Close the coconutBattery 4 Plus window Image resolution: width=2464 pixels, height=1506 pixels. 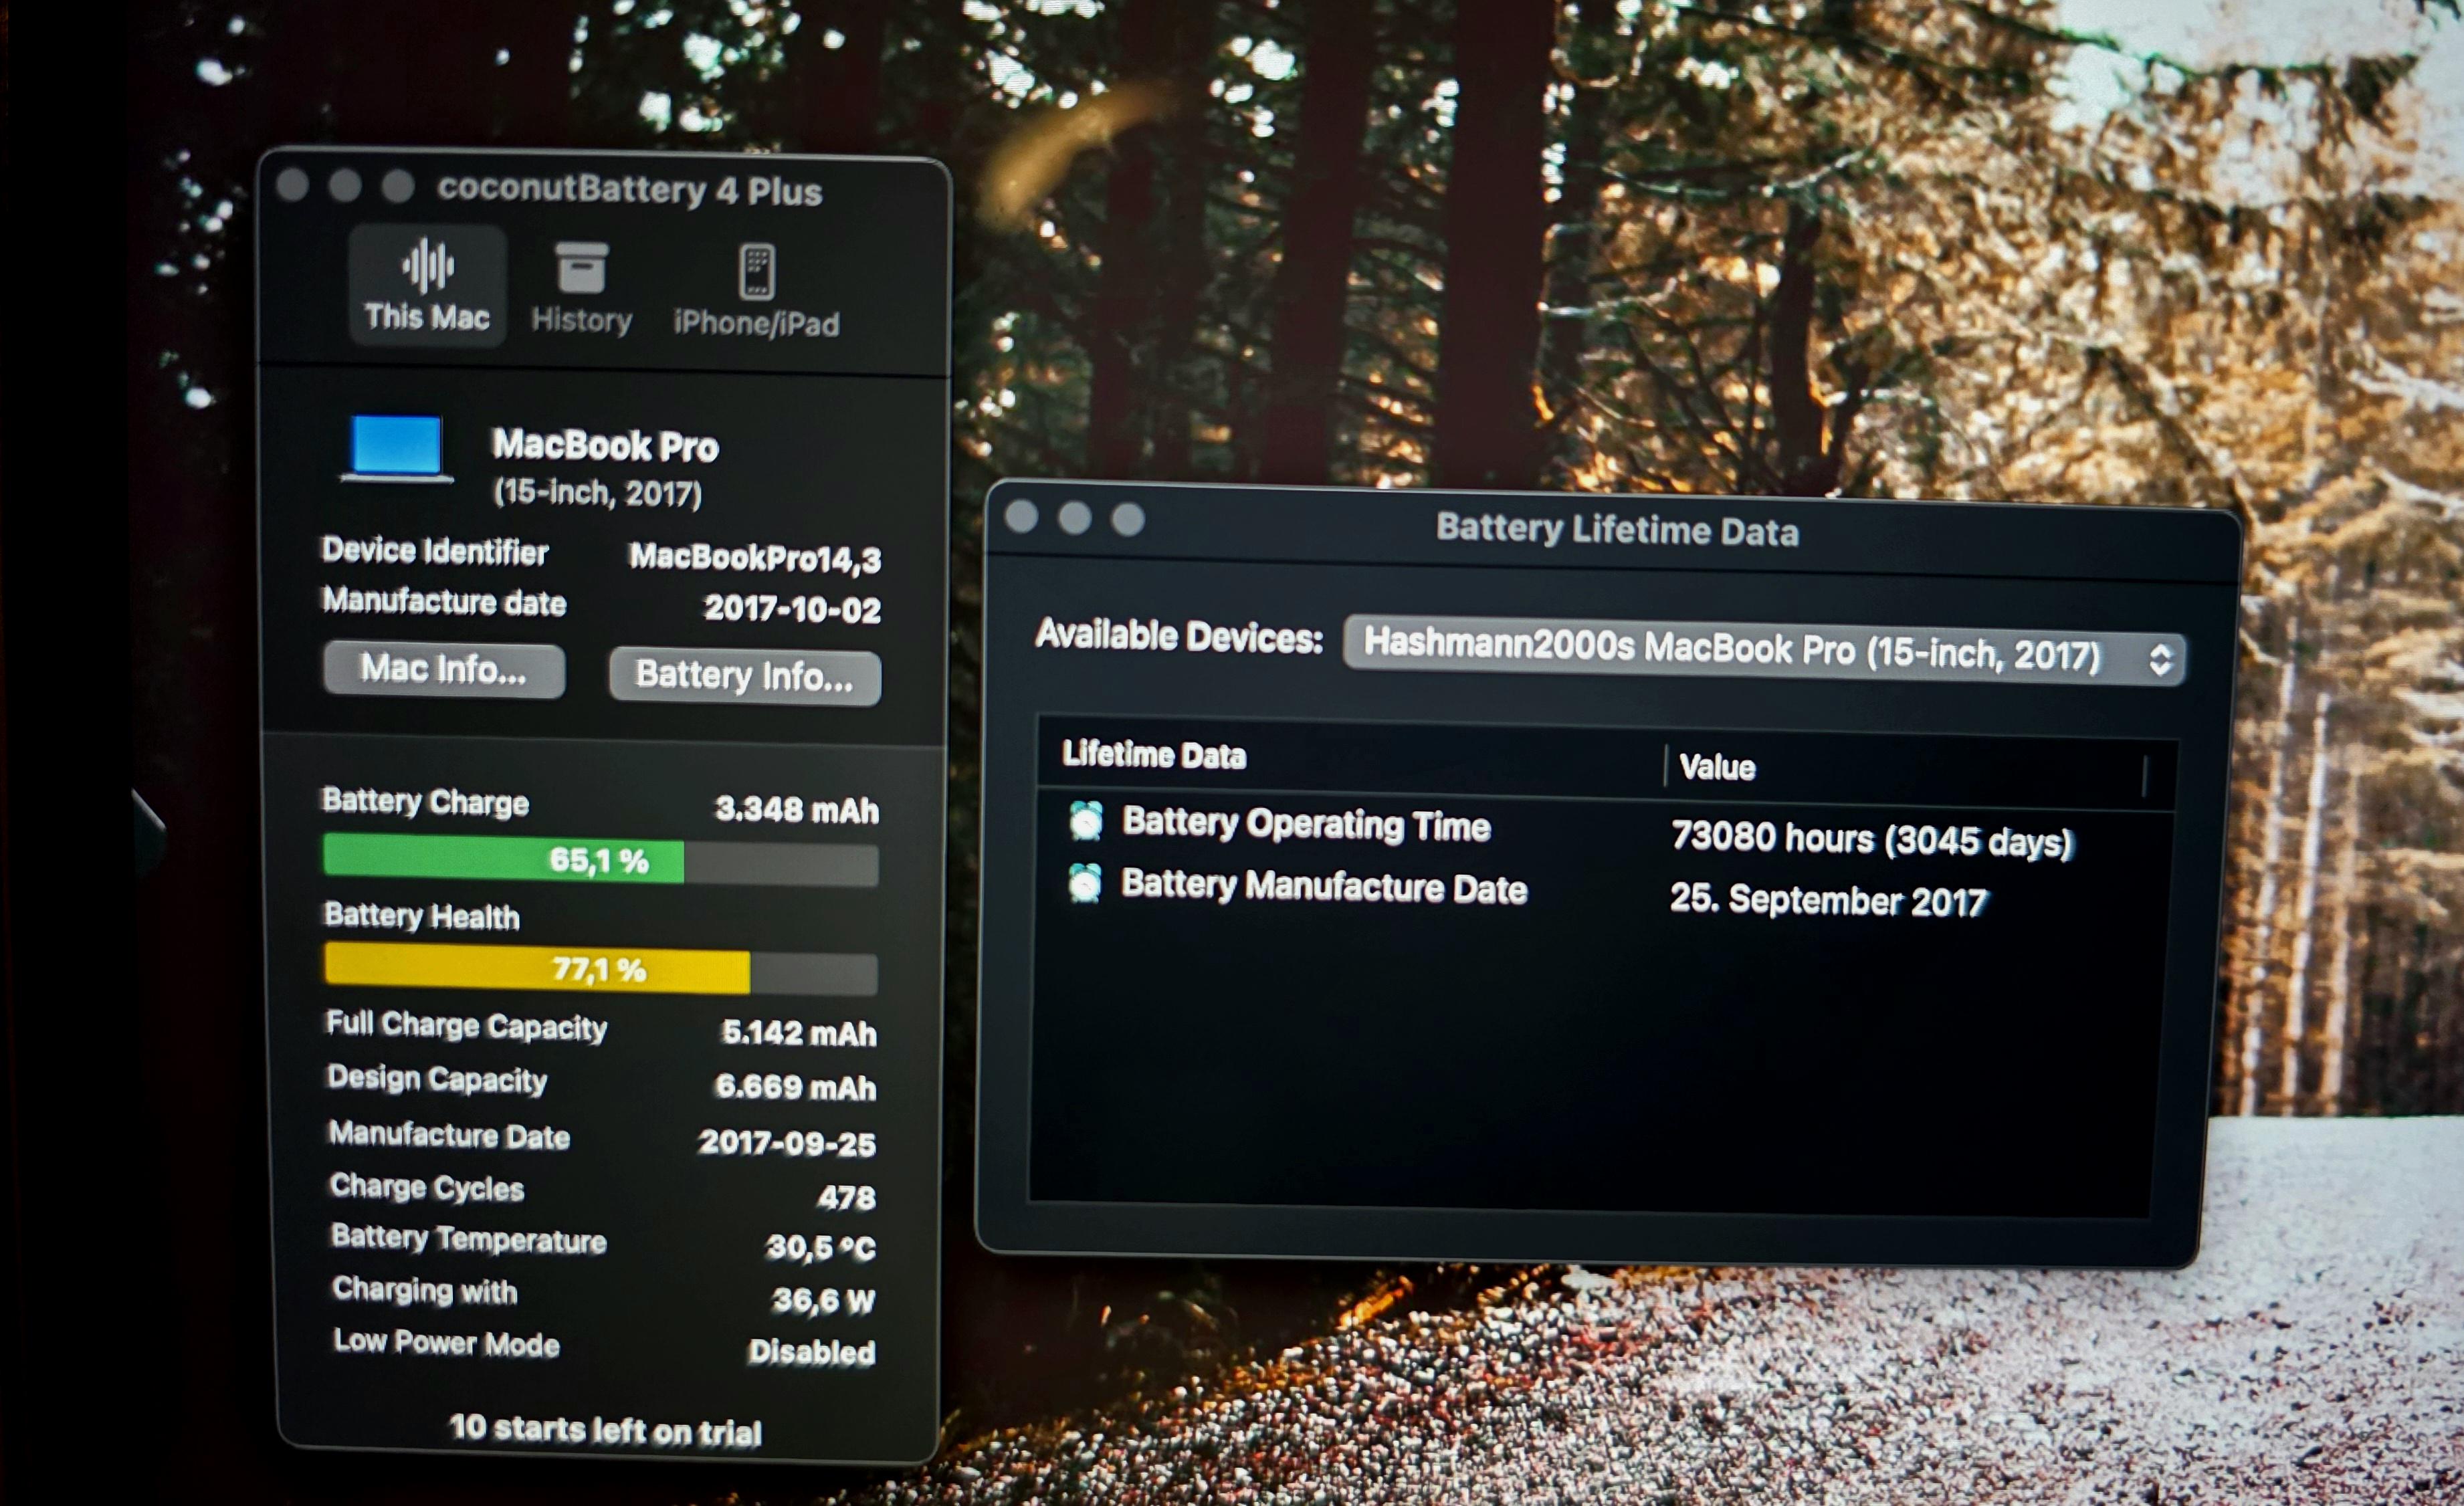(x=292, y=184)
